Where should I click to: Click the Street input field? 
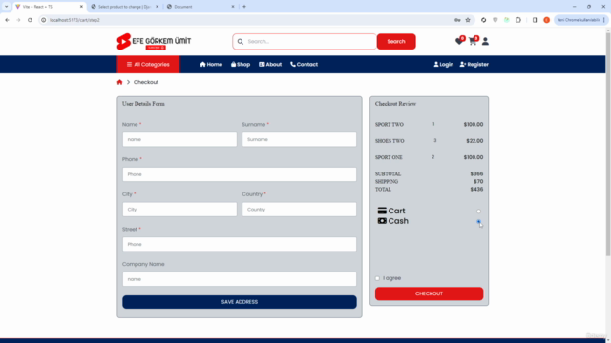(x=240, y=244)
